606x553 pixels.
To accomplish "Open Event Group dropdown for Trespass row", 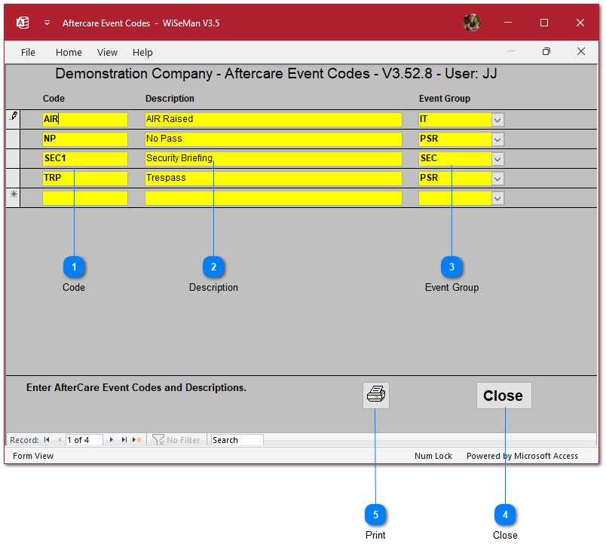I will [497, 179].
